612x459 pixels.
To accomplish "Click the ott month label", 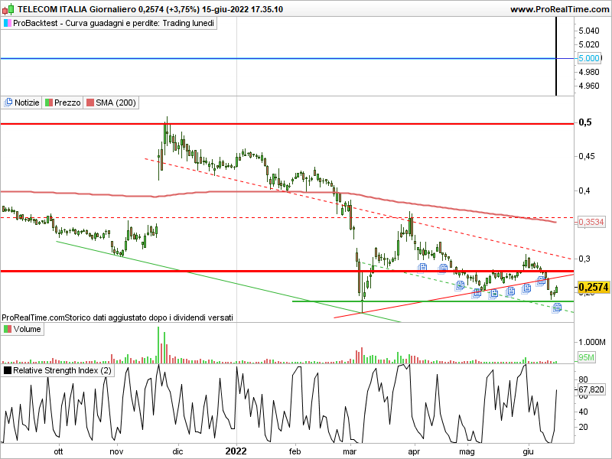I will tap(58, 451).
